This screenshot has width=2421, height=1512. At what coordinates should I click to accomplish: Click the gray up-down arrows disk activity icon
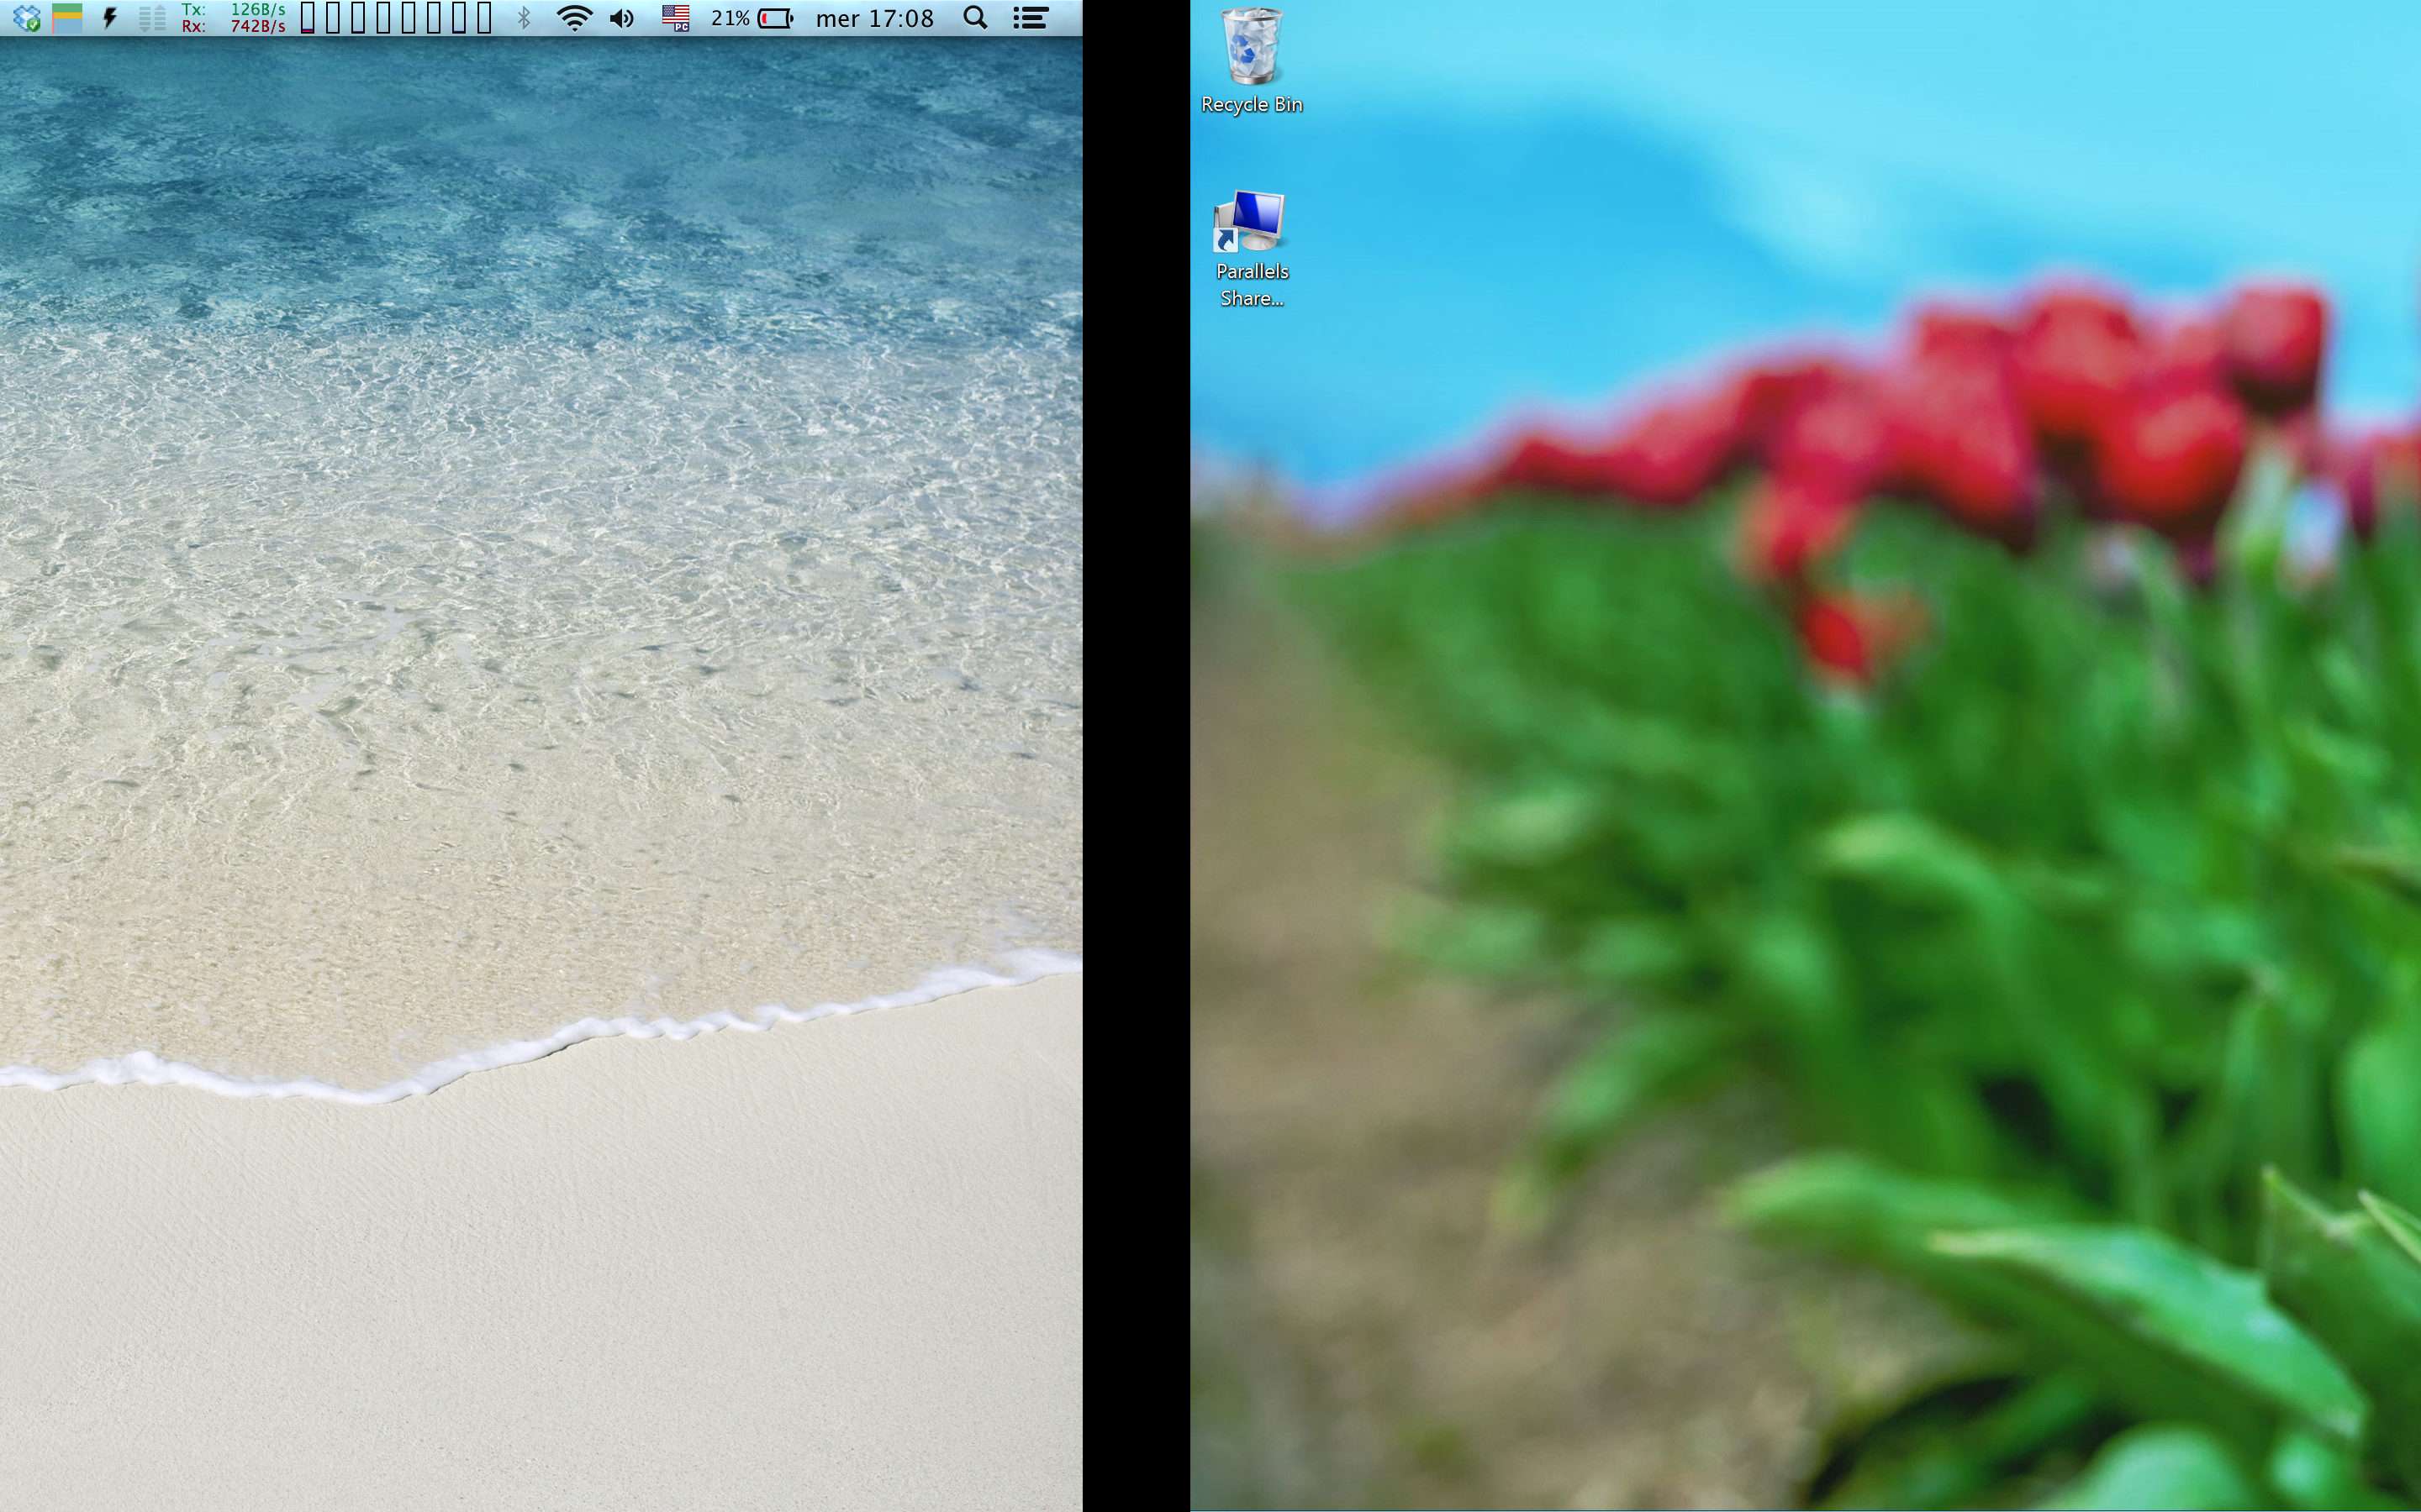[x=152, y=18]
